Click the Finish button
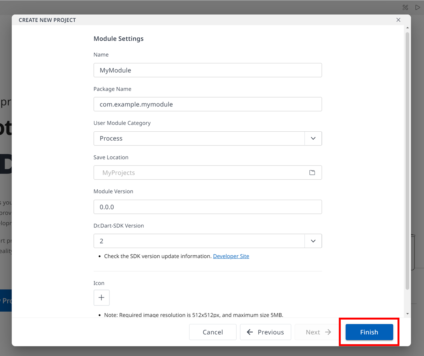The image size is (424, 356). click(369, 332)
